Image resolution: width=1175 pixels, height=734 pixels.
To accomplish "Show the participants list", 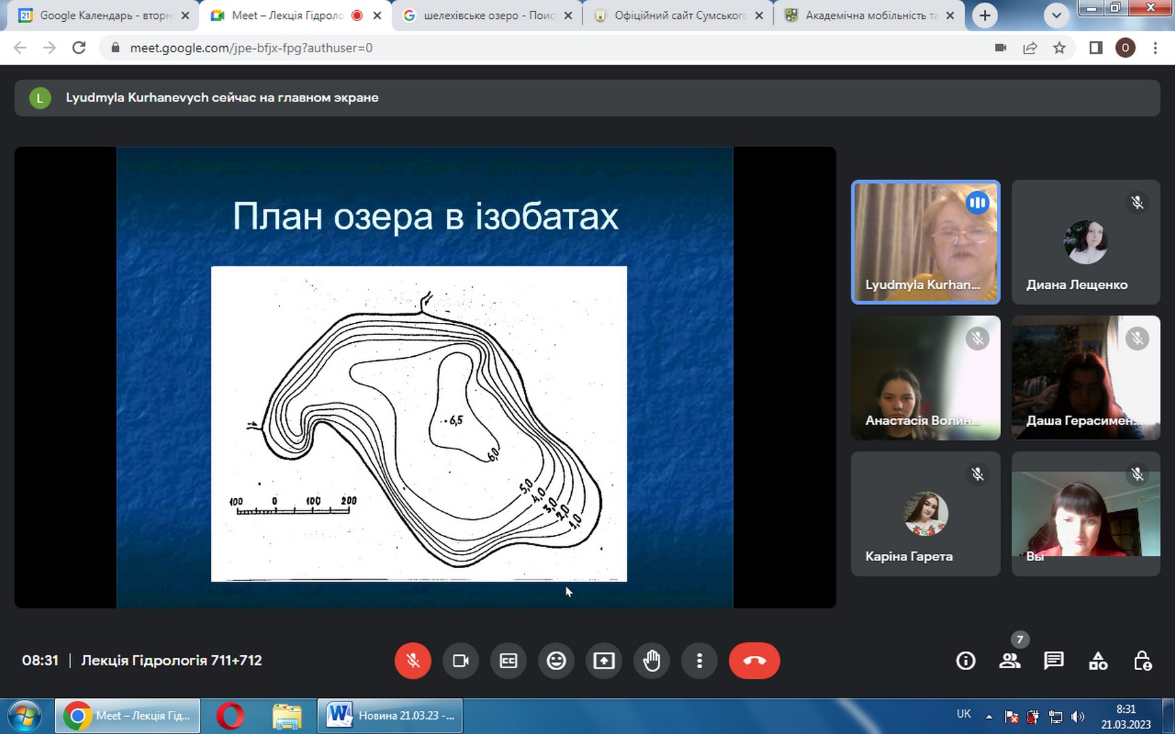I will click(1010, 661).
